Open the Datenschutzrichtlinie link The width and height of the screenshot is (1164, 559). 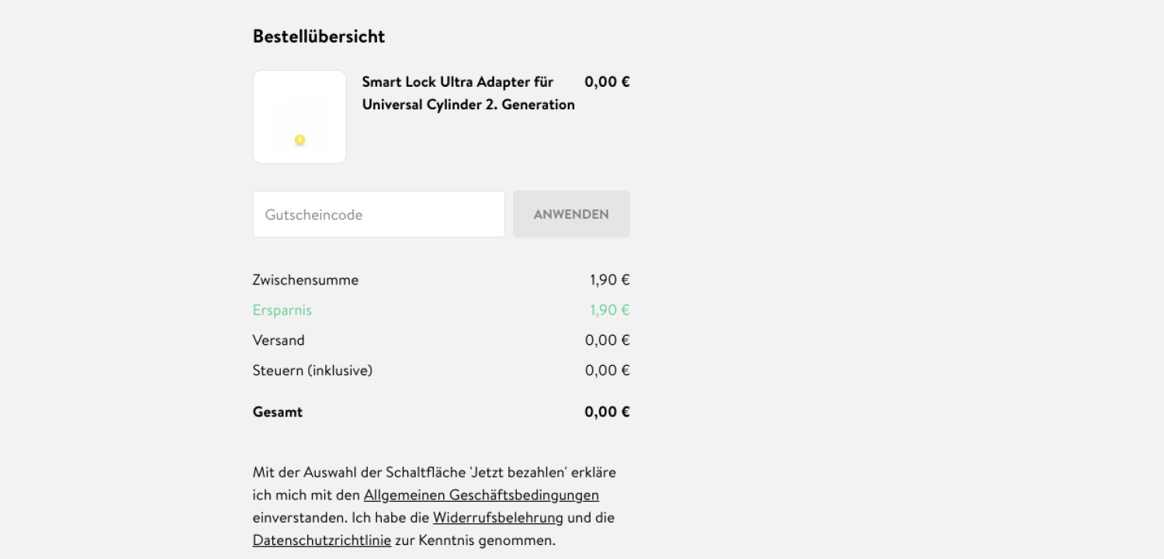322,540
